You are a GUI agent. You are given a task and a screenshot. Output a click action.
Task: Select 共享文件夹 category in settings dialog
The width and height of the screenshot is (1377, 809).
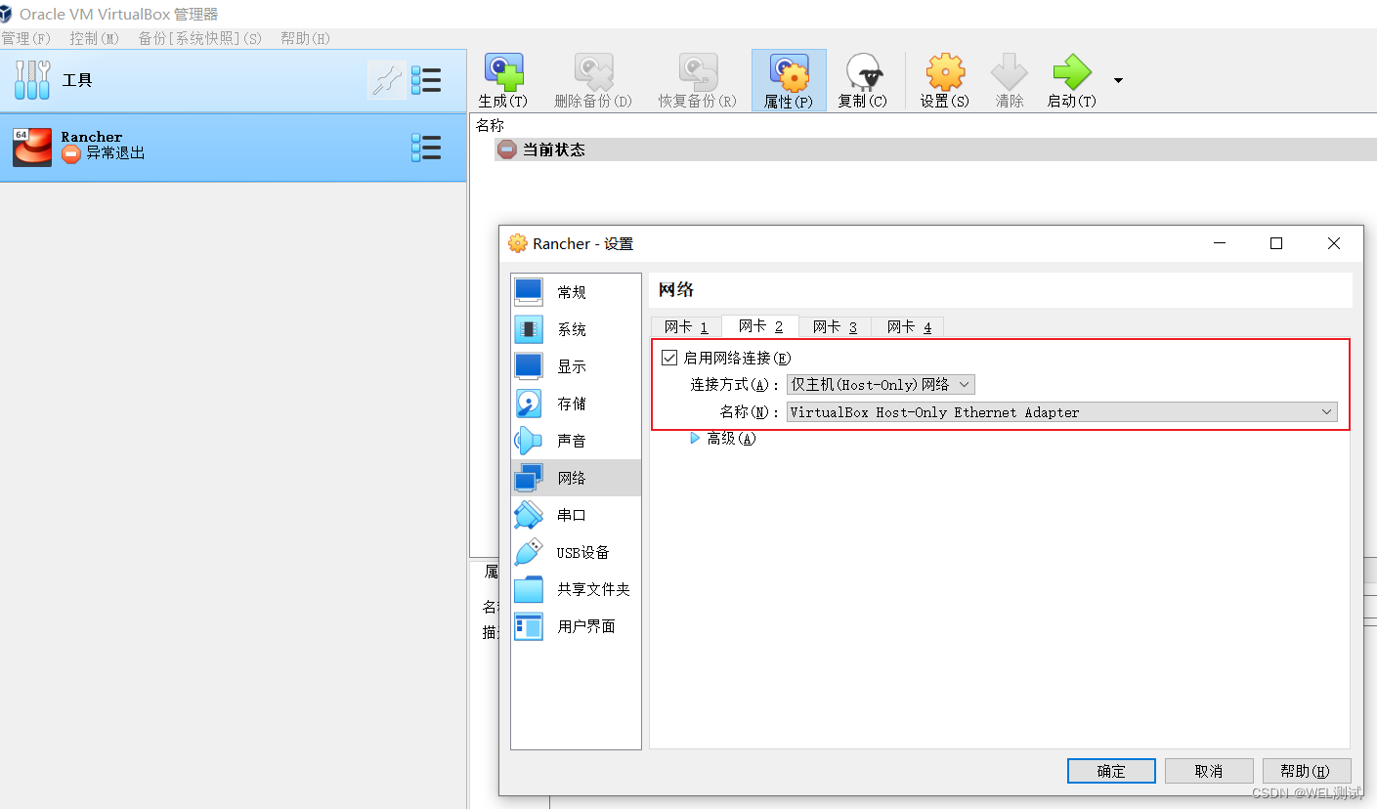(x=576, y=589)
